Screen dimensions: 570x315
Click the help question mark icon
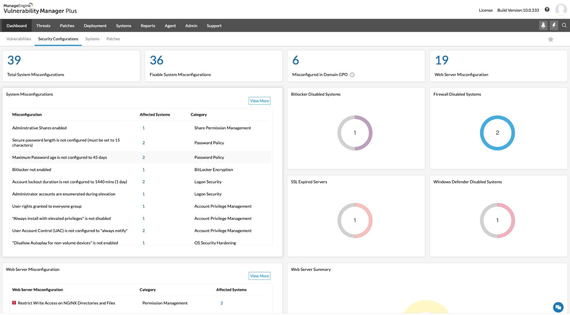tap(547, 10)
